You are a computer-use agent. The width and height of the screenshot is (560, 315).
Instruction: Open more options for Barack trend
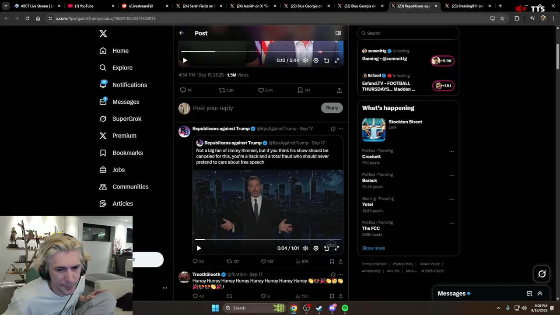tap(451, 175)
